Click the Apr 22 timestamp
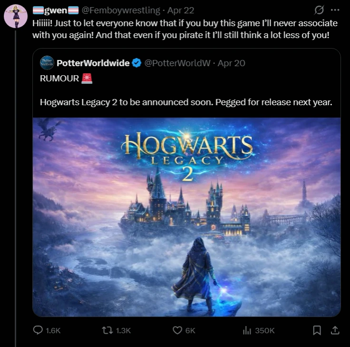The width and height of the screenshot is (350, 347). 181,10
